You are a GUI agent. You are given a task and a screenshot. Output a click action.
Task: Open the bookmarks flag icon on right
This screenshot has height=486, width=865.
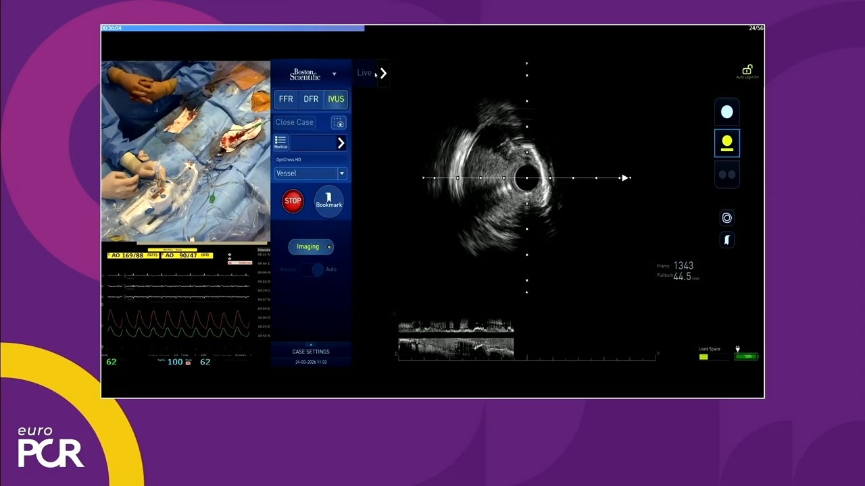click(x=727, y=240)
